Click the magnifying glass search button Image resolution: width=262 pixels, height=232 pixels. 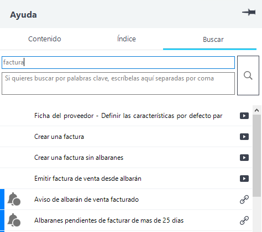click(x=248, y=75)
